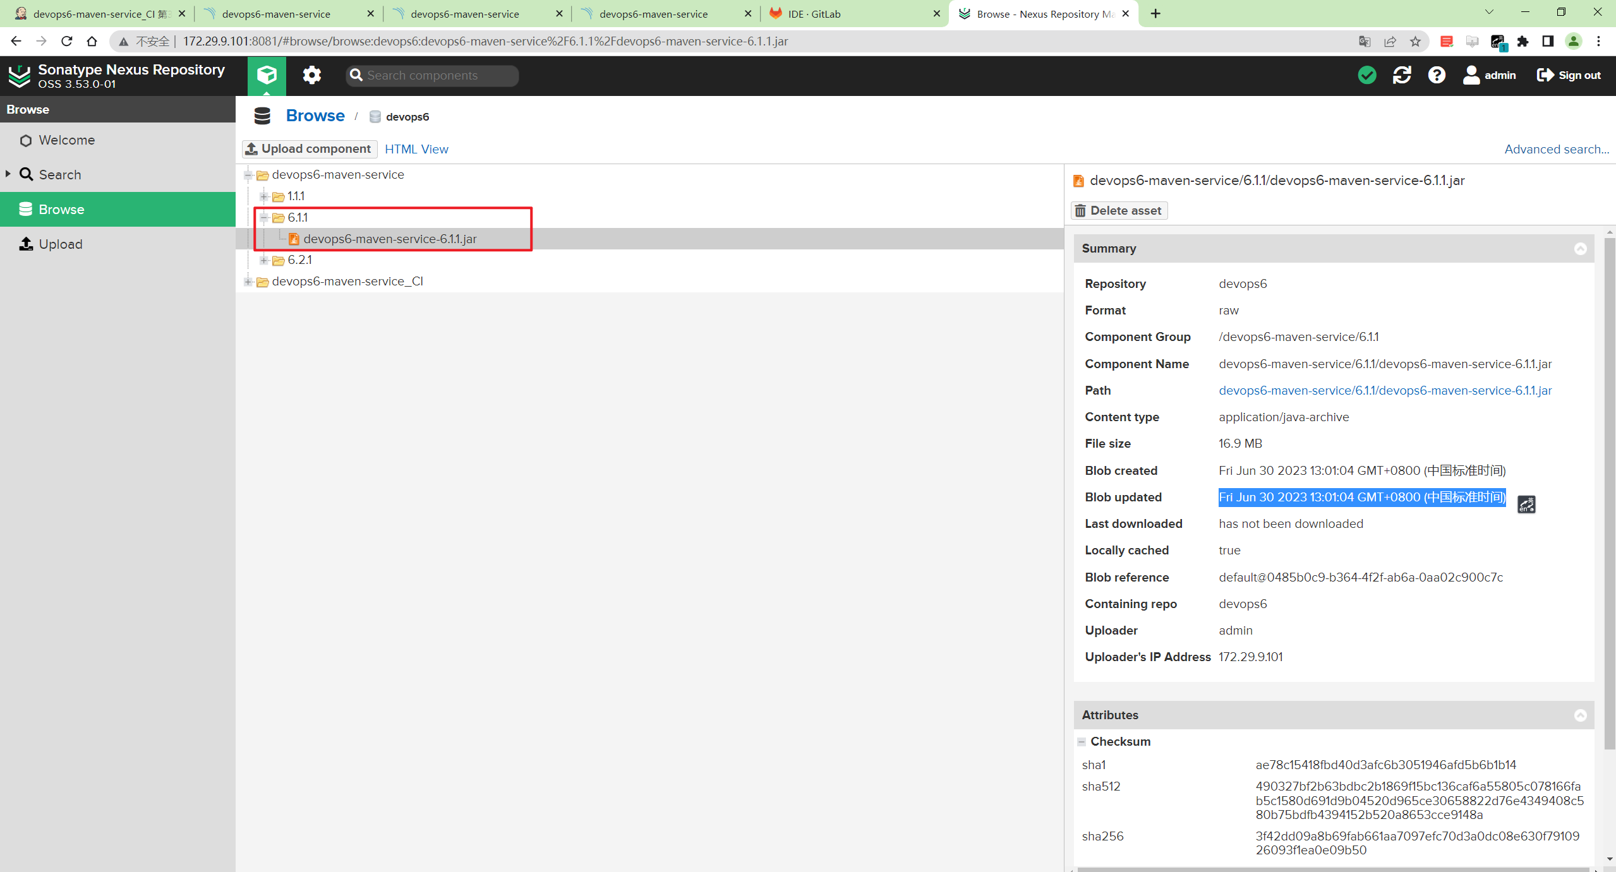Toggle the browser side panel icon
This screenshot has width=1616, height=872.
pos(1548,42)
